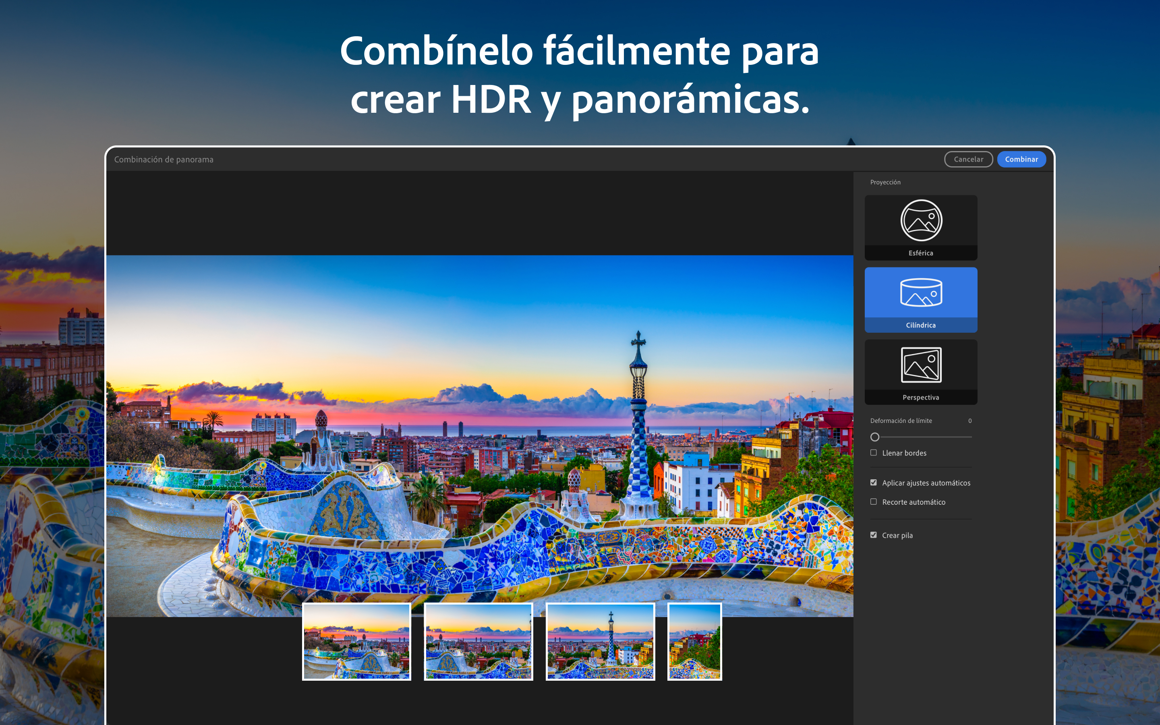Click the highlighted blue projection tile

(x=921, y=300)
